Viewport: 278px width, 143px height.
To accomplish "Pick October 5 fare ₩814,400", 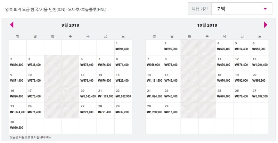I will [242, 47].
